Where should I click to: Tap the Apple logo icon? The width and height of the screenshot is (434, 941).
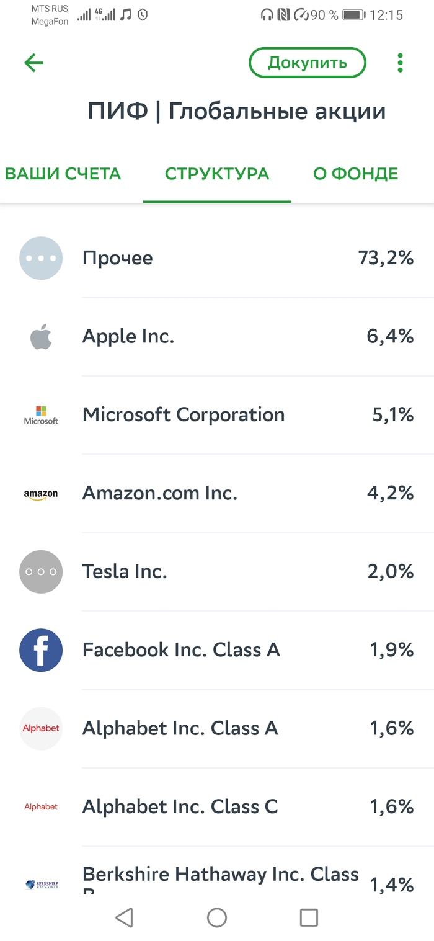tap(41, 337)
